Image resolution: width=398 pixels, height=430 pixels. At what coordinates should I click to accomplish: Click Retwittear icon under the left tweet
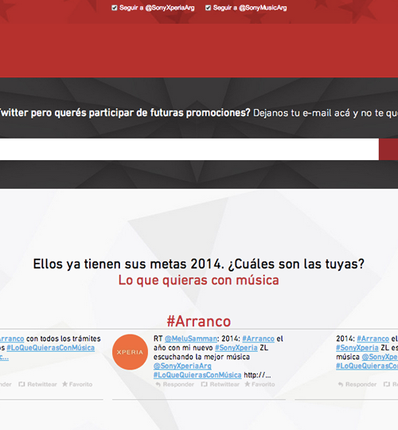21,385
